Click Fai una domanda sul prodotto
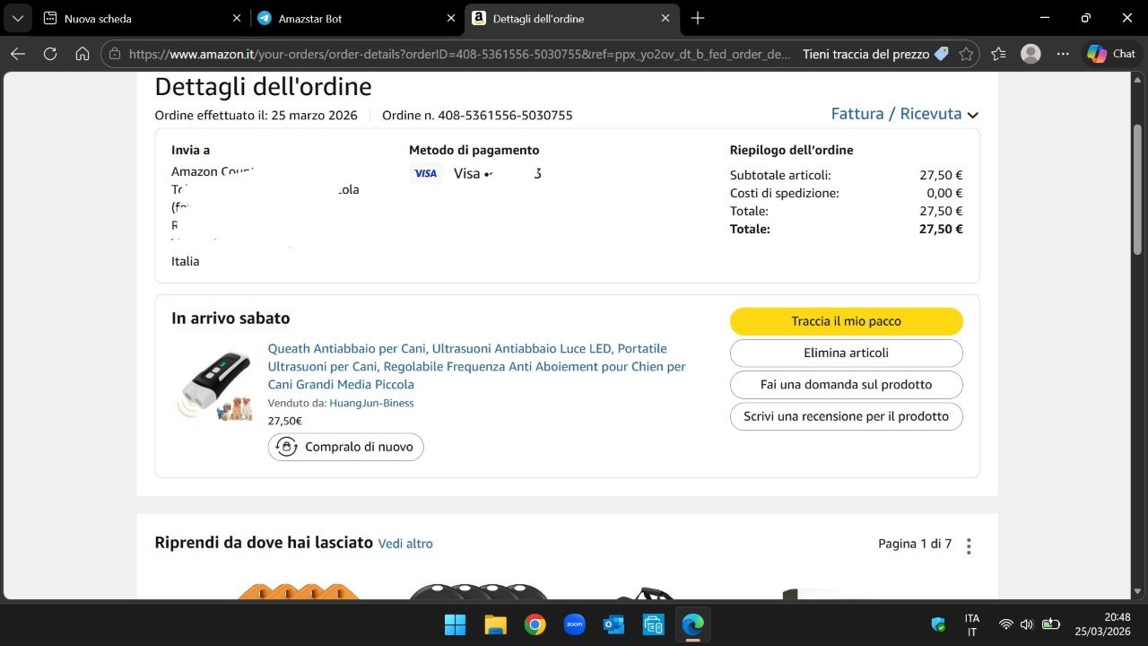Screen dimensions: 1148x646 coord(846,384)
